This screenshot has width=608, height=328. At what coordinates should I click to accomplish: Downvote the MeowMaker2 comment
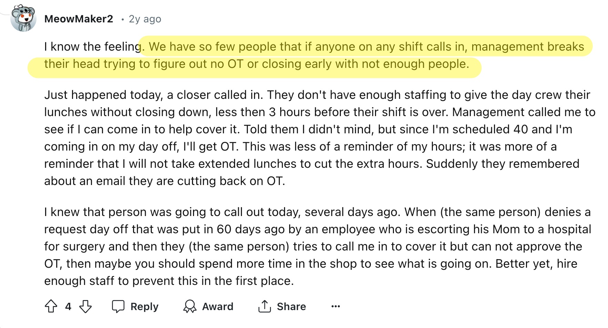85,306
